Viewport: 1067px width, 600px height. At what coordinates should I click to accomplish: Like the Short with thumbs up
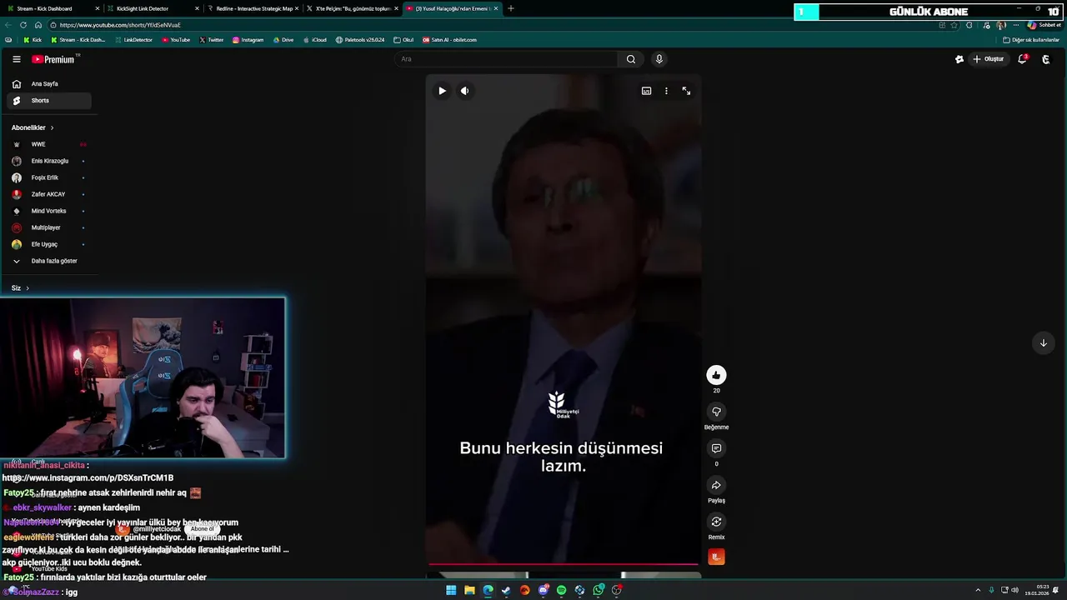pos(716,375)
